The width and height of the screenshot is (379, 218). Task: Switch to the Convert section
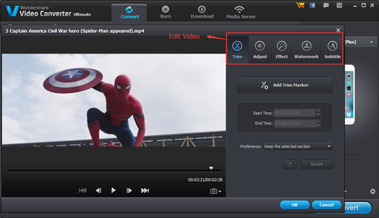tap(129, 13)
